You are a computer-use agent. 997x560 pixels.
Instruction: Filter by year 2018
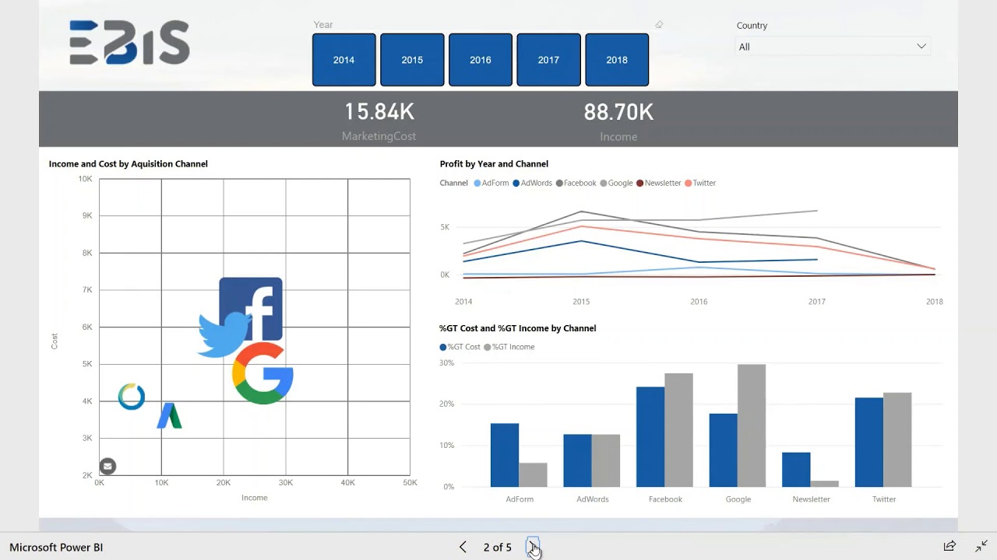[x=617, y=60]
